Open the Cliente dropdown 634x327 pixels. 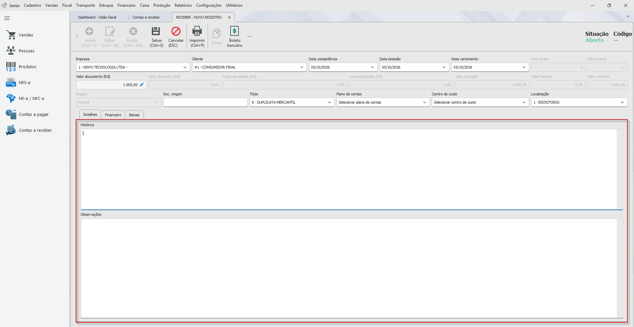(x=302, y=67)
